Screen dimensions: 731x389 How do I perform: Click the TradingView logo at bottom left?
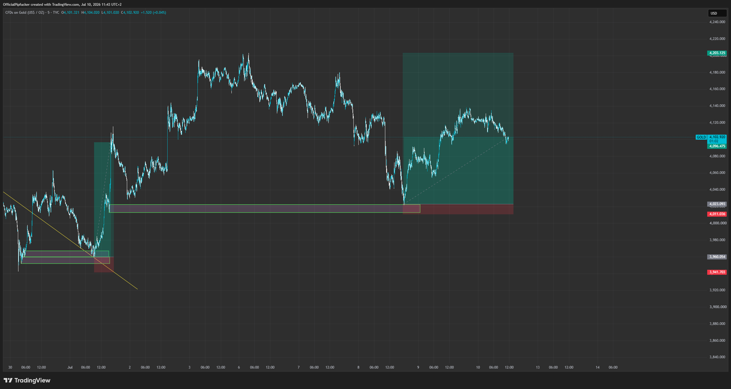point(27,380)
